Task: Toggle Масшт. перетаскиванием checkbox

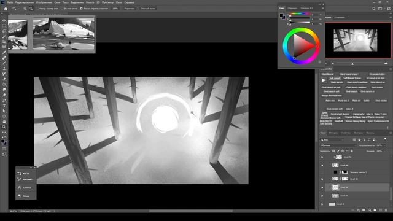Action: click(82, 9)
